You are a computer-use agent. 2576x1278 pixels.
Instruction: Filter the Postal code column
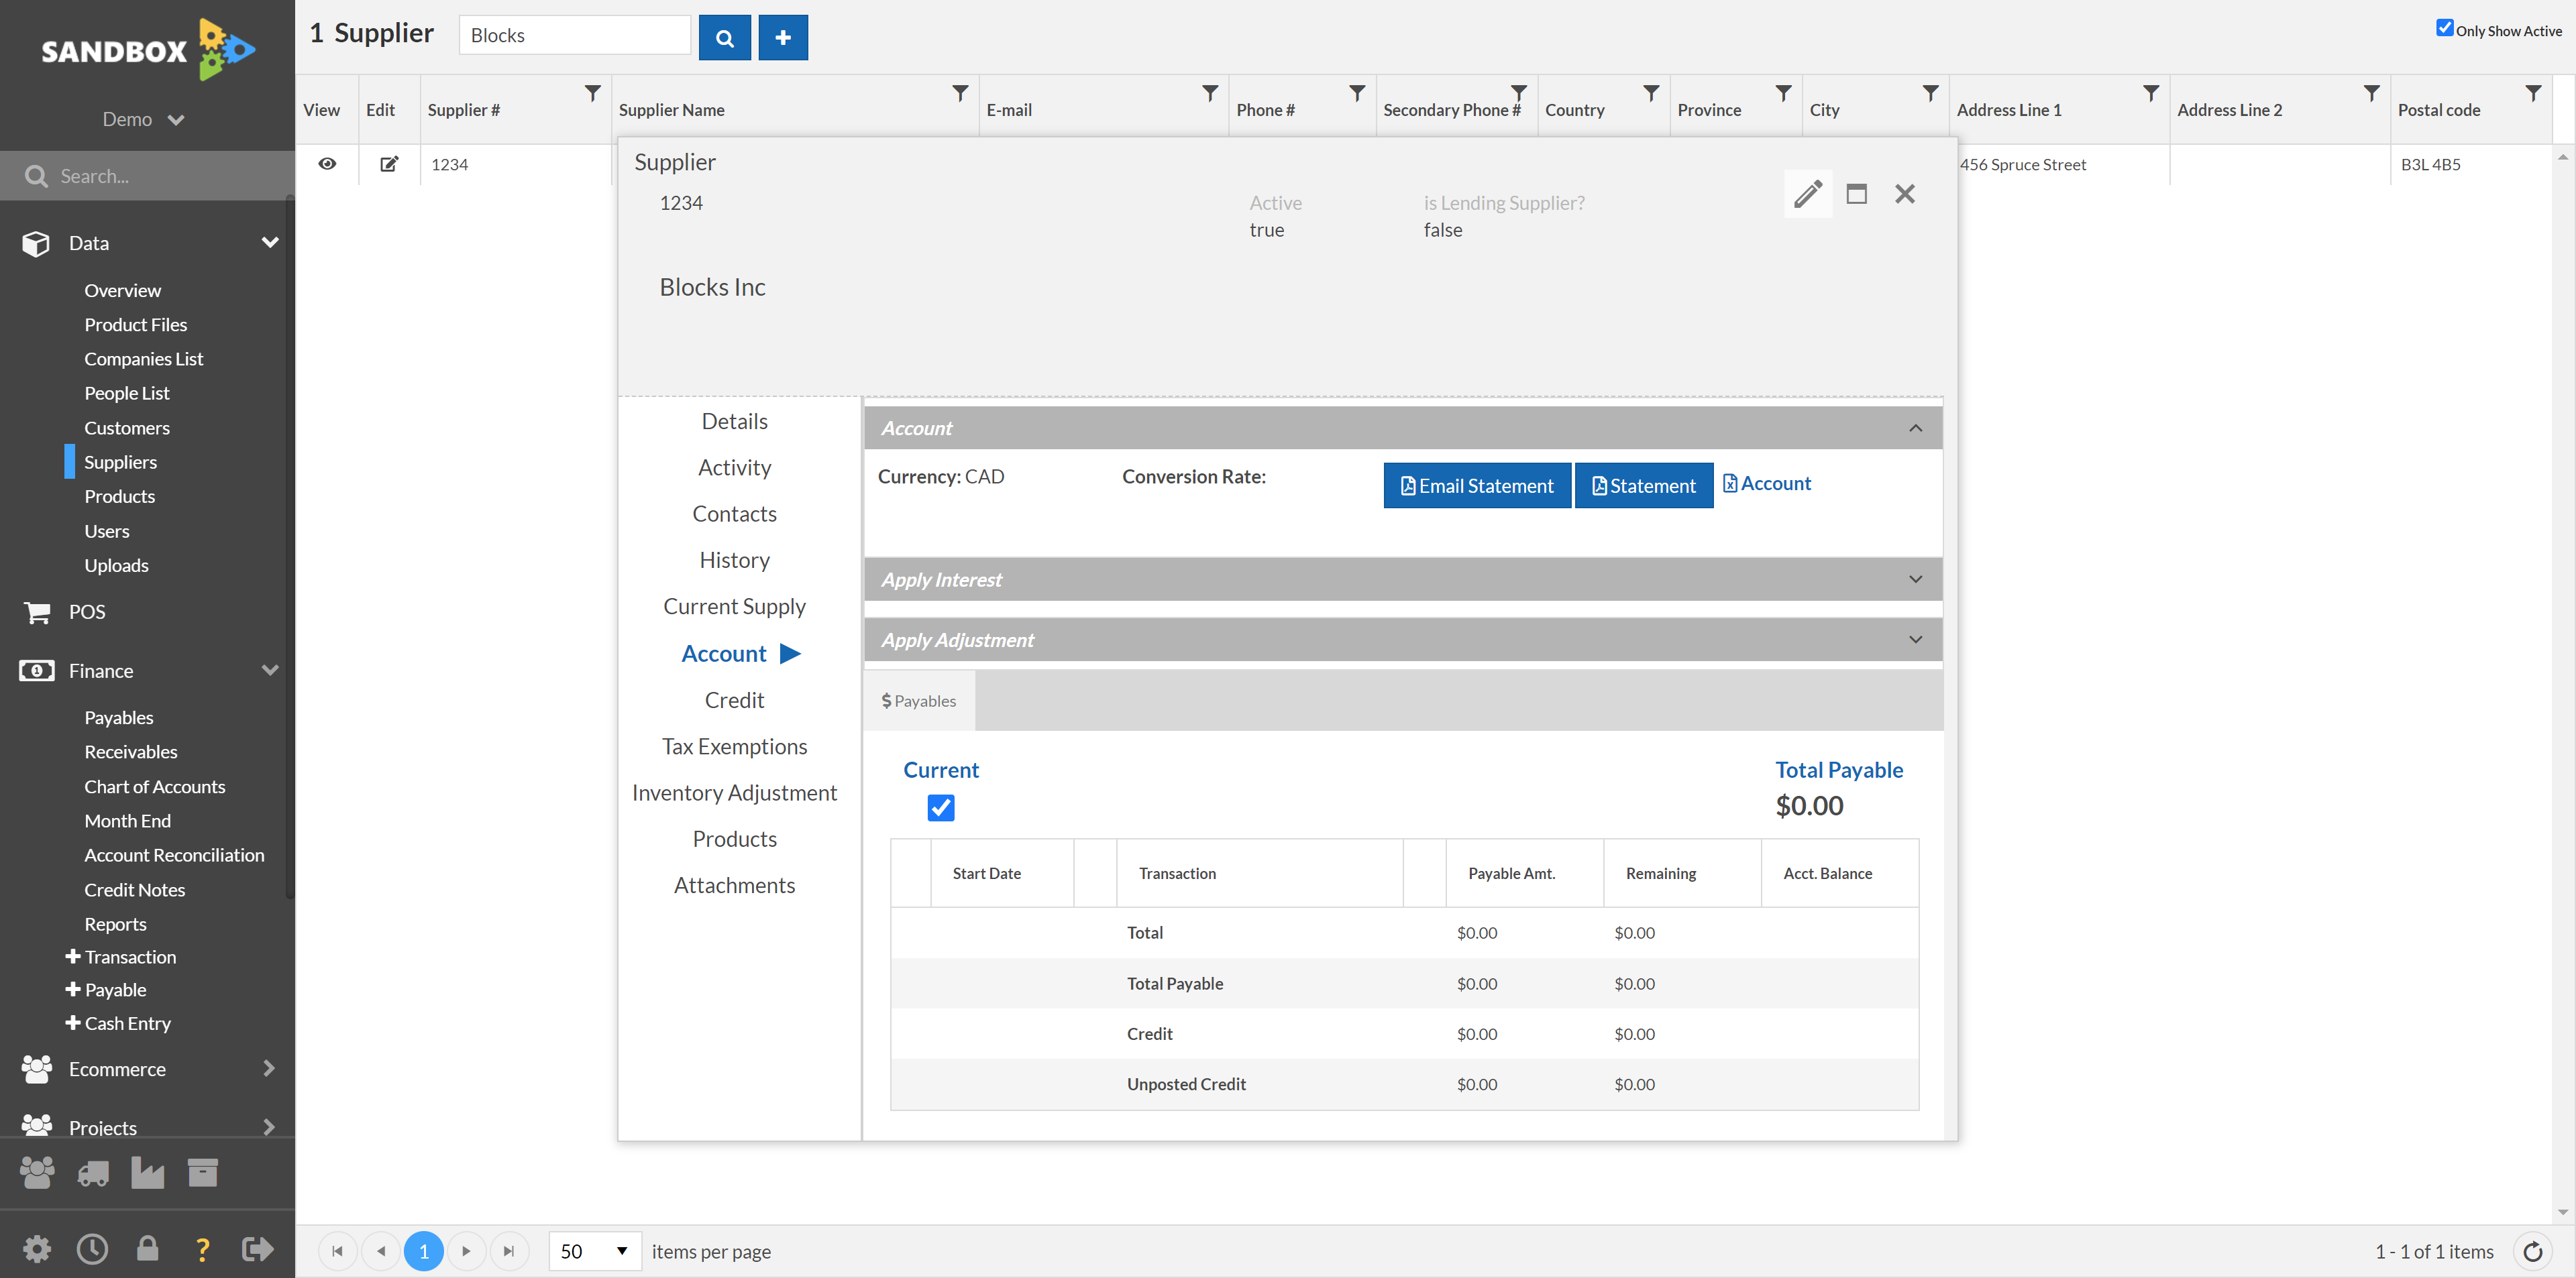point(2532,94)
